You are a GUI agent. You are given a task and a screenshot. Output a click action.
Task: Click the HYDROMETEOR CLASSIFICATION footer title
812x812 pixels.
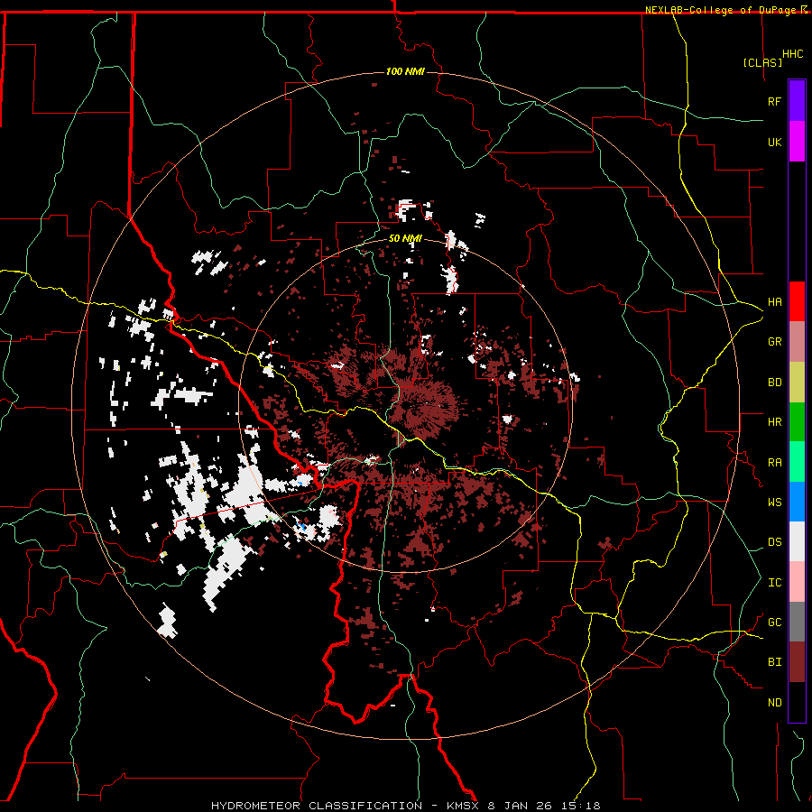point(317,806)
